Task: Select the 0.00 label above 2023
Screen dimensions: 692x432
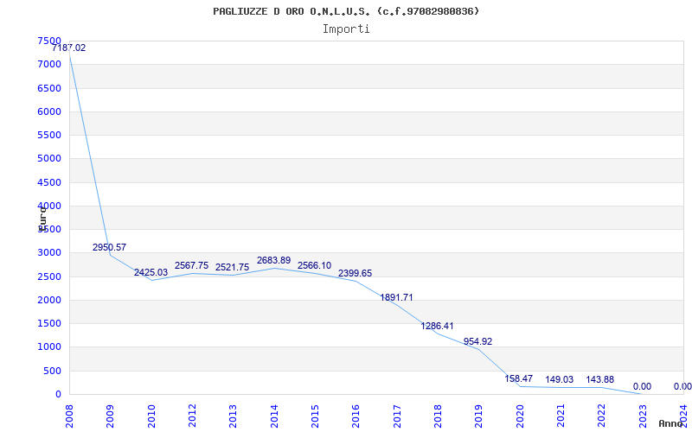Action: click(642, 386)
